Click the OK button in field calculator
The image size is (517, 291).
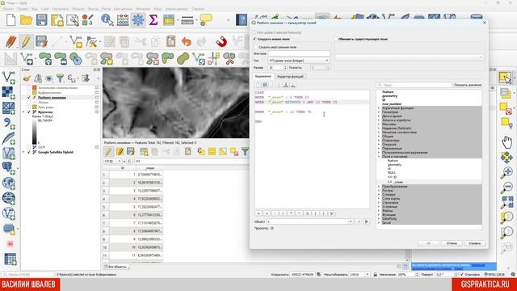tap(428, 243)
